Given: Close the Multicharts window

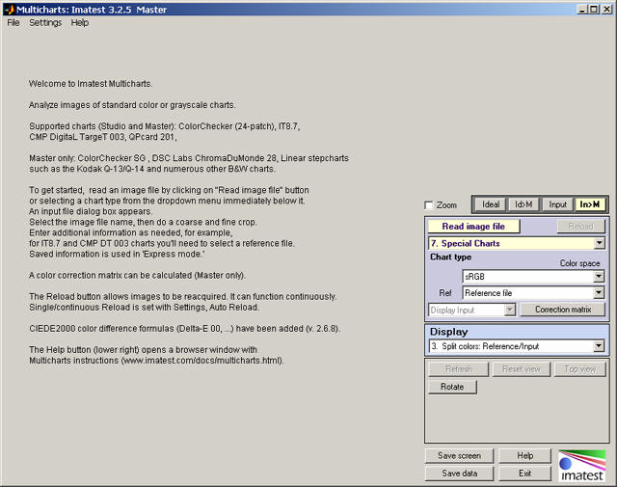Looking at the screenshot, I should [x=606, y=9].
